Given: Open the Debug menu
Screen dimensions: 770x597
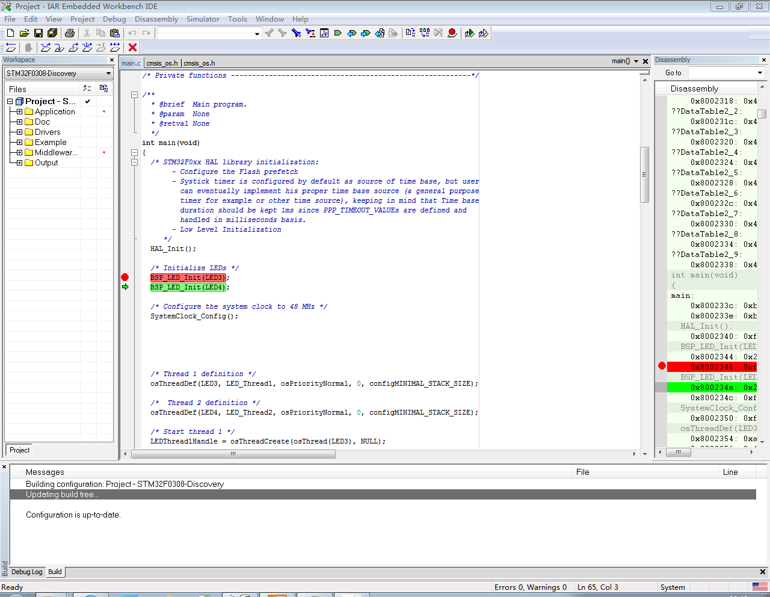Looking at the screenshot, I should pyautogui.click(x=114, y=19).
